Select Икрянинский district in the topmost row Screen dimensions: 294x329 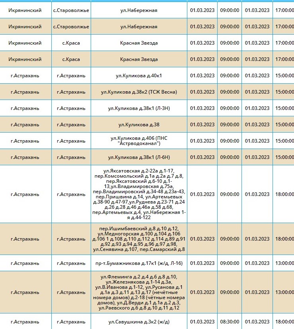pos(25,10)
